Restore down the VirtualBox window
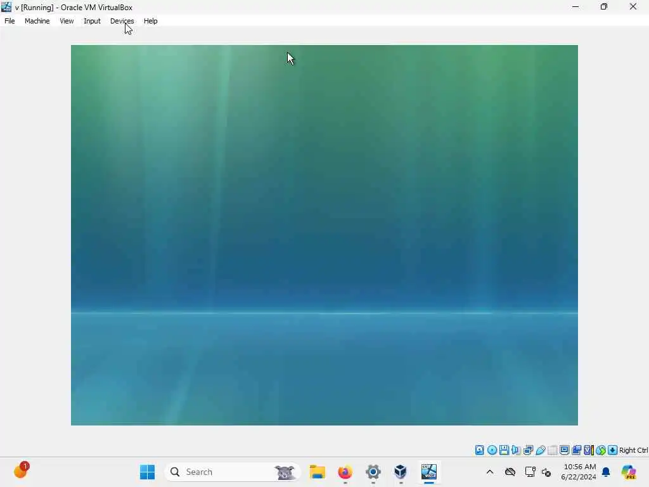The width and height of the screenshot is (649, 487). [604, 6]
